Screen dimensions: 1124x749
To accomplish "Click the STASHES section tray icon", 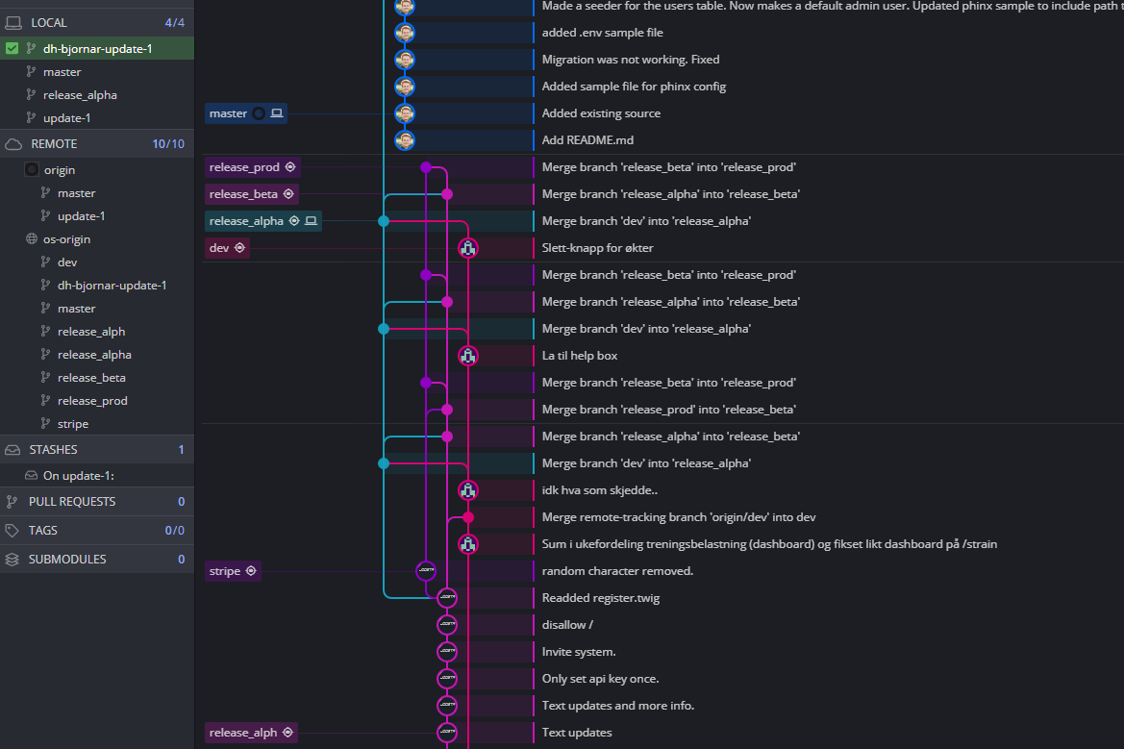I will pyautogui.click(x=12, y=450).
